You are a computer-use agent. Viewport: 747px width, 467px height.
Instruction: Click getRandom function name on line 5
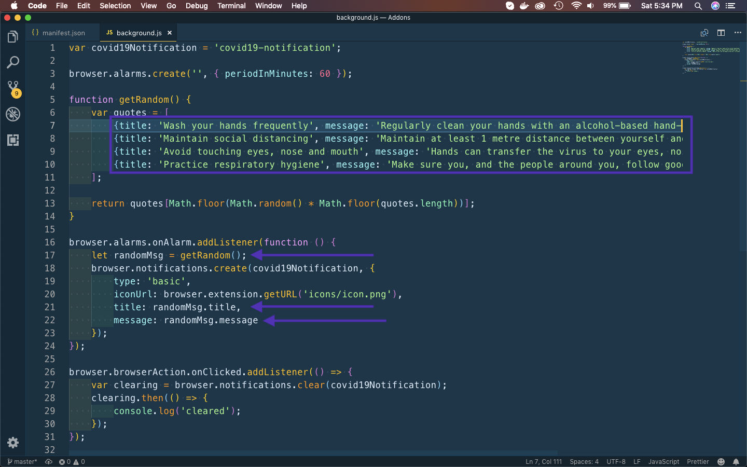pyautogui.click(x=144, y=100)
